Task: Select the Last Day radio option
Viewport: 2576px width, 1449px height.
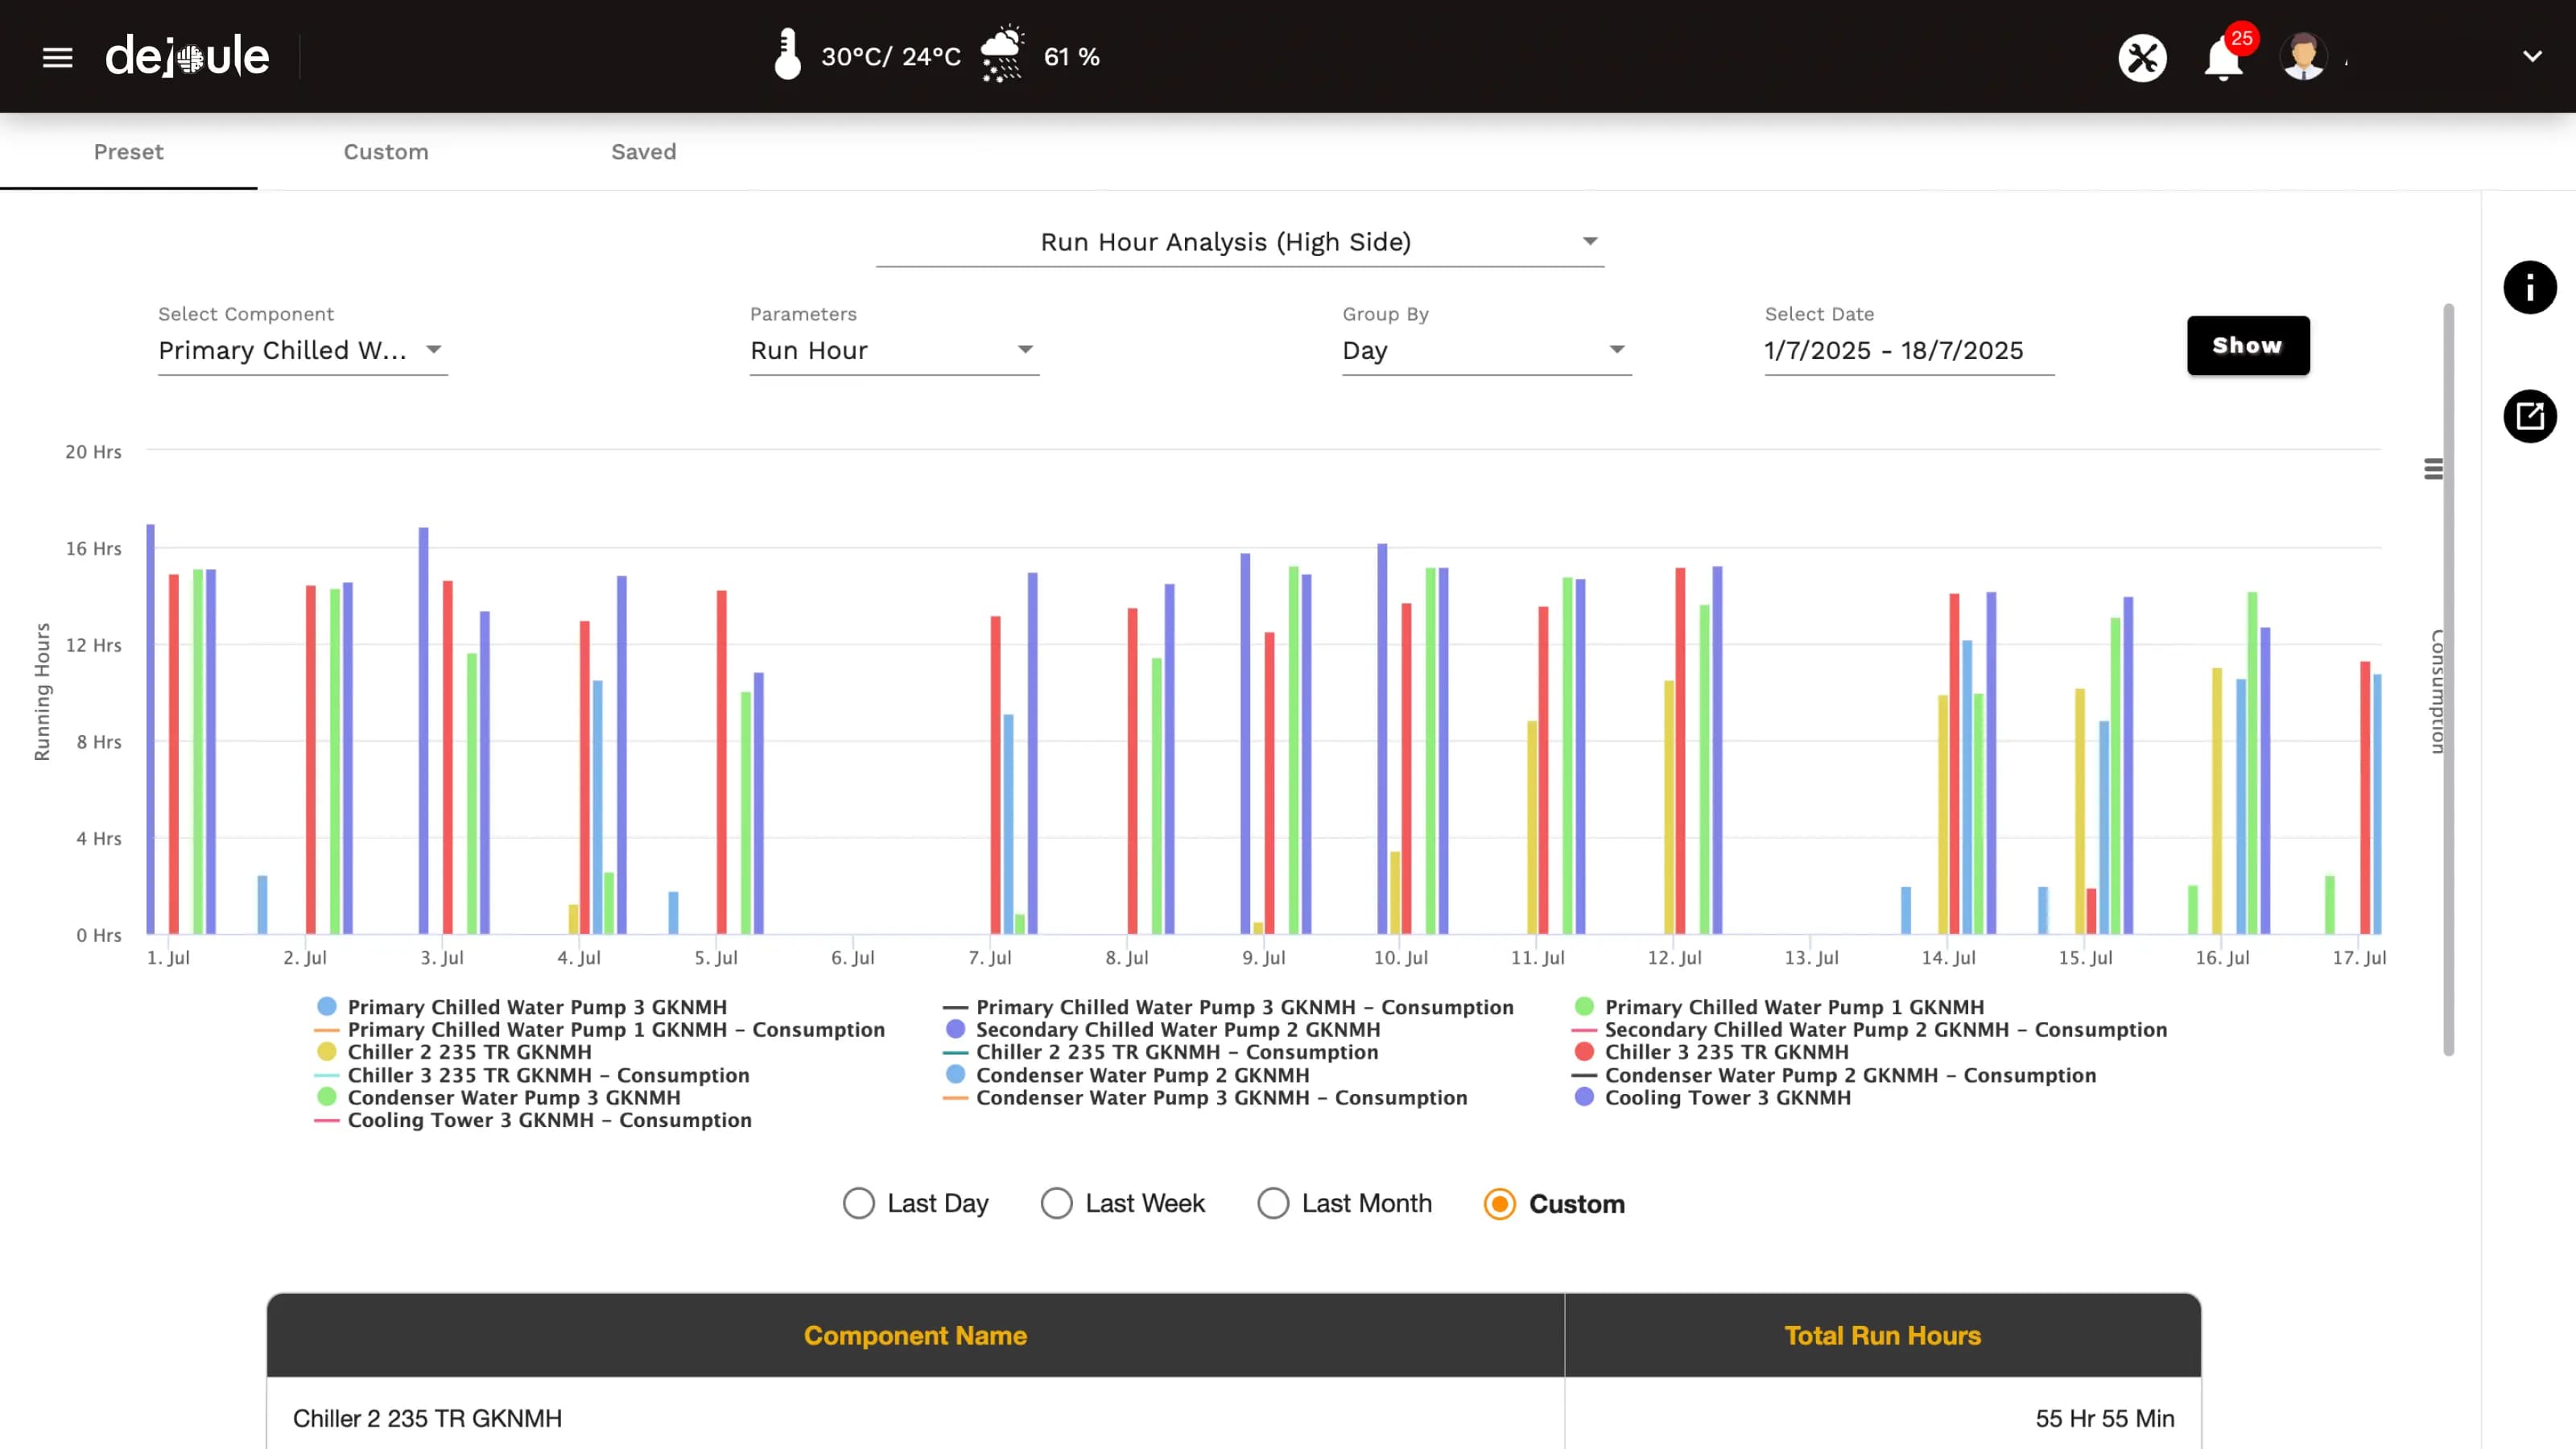Action: (x=858, y=1203)
